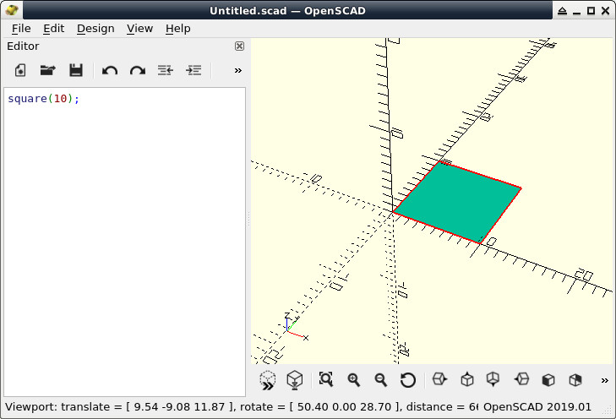Click the View All icon
The height and width of the screenshot is (419, 616).
click(x=326, y=379)
